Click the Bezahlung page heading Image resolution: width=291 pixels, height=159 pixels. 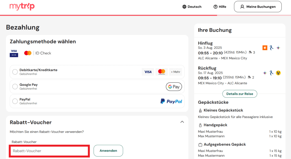[x=23, y=27]
